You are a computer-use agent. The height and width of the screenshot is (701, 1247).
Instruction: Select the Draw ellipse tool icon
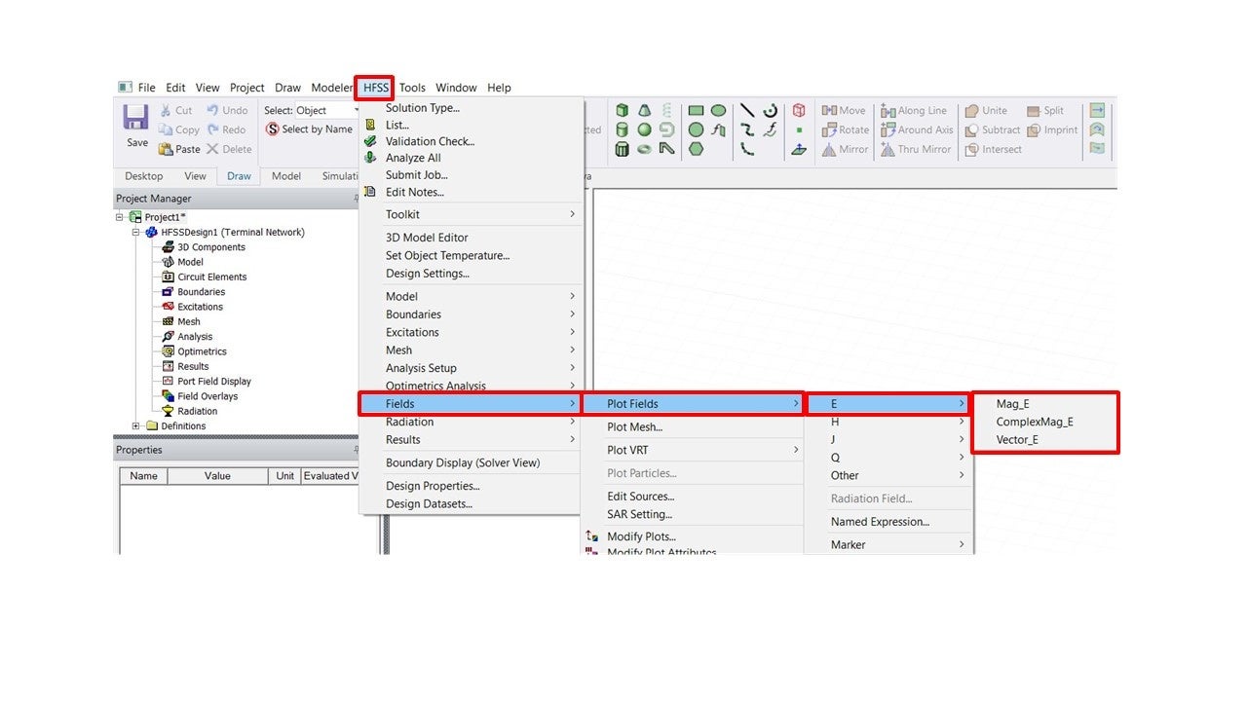click(x=718, y=111)
